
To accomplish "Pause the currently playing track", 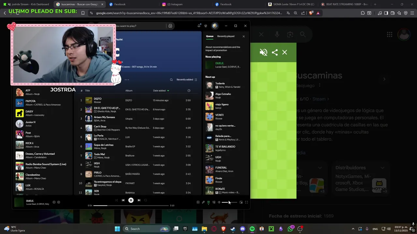I will point(131,200).
